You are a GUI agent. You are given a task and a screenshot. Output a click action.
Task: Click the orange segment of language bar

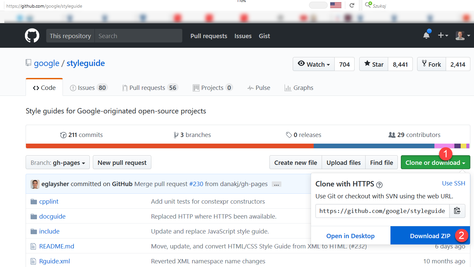[x=170, y=146]
